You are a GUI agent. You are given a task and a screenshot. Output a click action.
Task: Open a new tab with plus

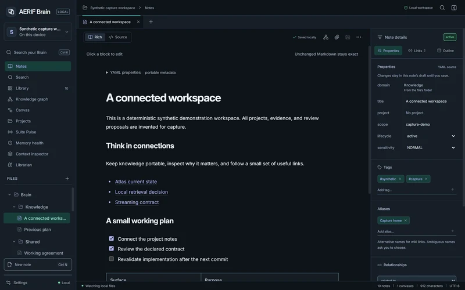coord(151,22)
